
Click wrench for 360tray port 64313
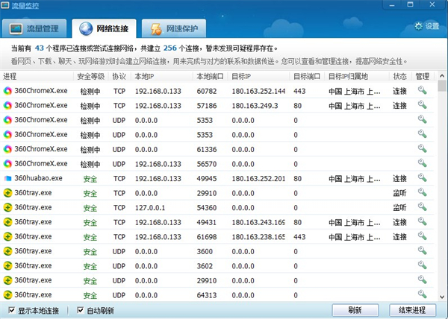[x=422, y=294]
